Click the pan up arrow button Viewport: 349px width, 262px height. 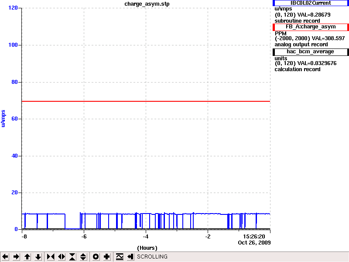tap(27, 257)
